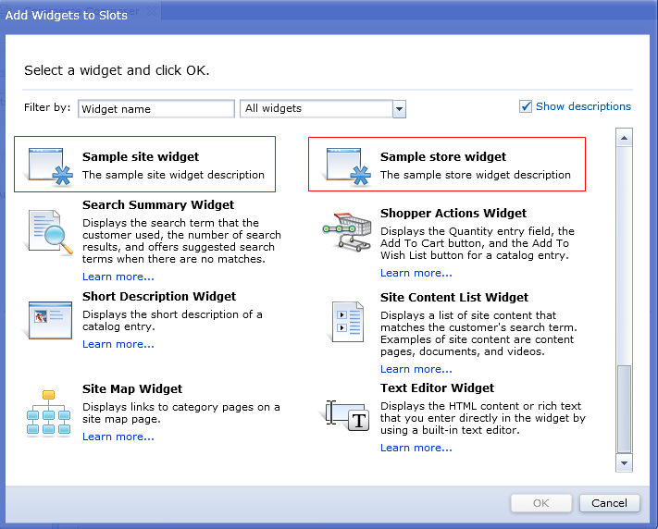Select the Short Description Widget icon
Image resolution: width=658 pixels, height=529 pixels.
(50, 320)
